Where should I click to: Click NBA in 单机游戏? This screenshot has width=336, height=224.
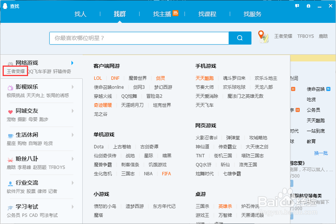(148, 173)
